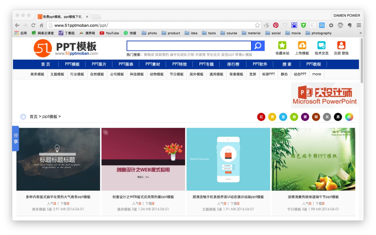Open the YouTube bookmark
376x235 pixels.
109,33
